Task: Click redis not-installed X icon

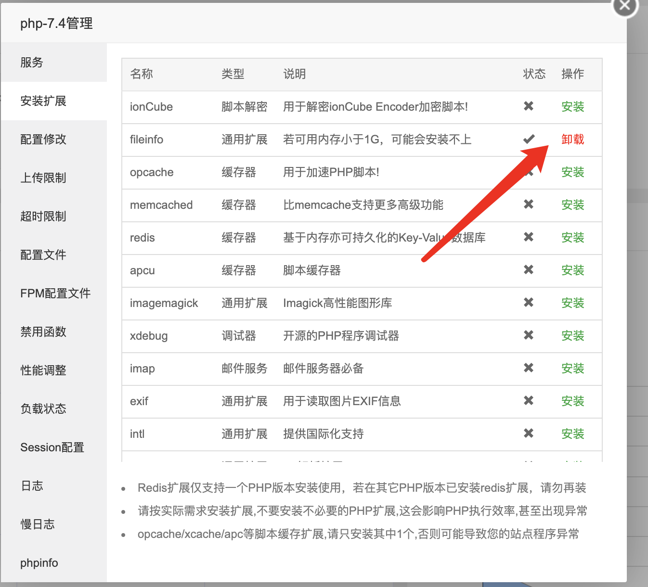Action: [x=529, y=237]
